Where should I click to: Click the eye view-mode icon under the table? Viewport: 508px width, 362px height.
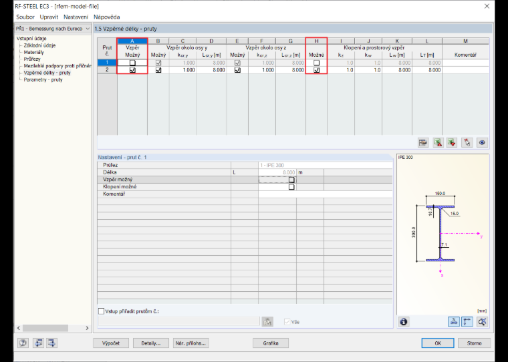tap(482, 142)
